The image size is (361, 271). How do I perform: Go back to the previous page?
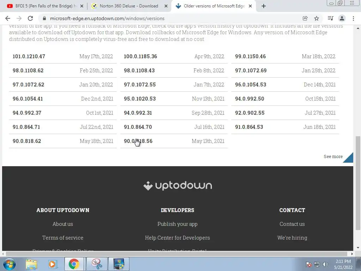pos(8,18)
